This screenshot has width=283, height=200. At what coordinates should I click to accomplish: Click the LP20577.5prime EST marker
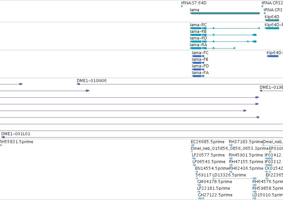pyautogui.click(x=194, y=159)
